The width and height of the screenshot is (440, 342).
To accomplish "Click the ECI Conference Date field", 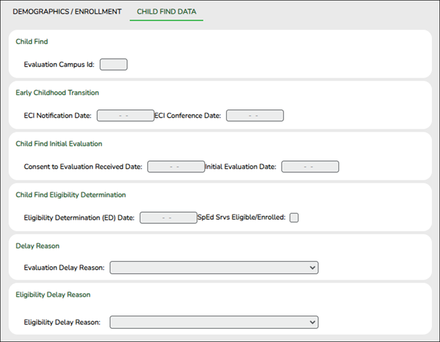I will tap(255, 115).
